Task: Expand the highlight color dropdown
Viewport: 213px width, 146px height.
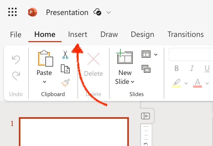Action: point(186,83)
